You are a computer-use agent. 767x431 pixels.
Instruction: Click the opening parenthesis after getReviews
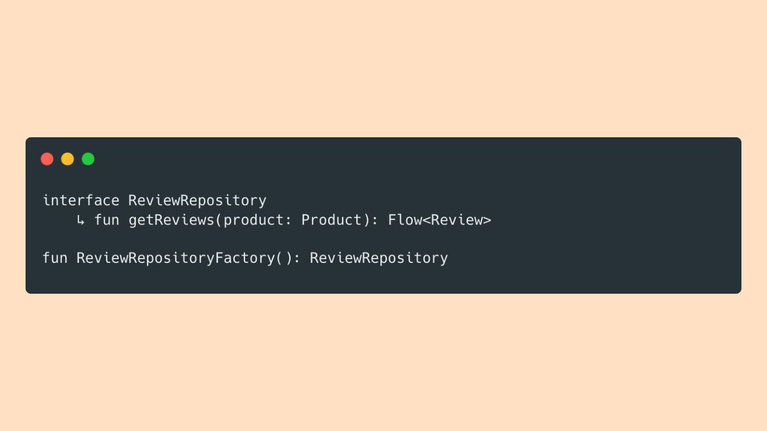coord(219,220)
